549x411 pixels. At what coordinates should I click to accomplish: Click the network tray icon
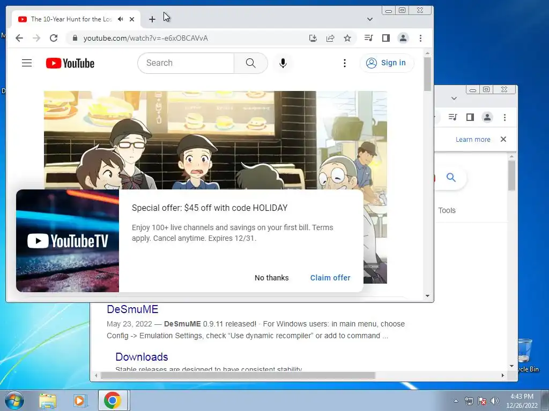pyautogui.click(x=469, y=401)
